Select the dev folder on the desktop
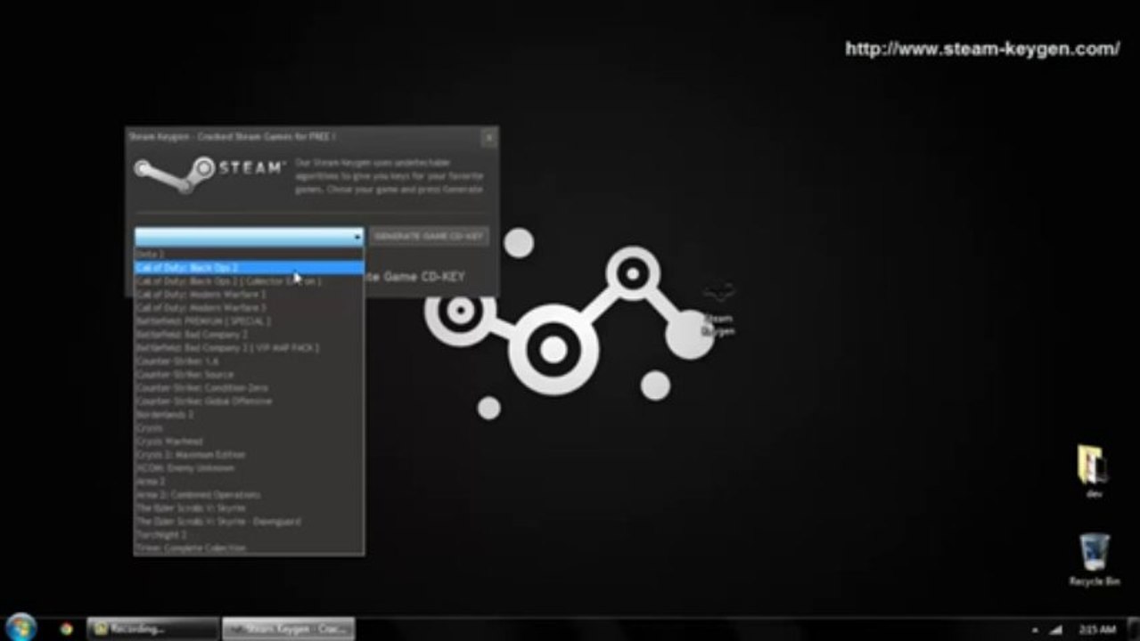This screenshot has width=1140, height=641. (1094, 471)
